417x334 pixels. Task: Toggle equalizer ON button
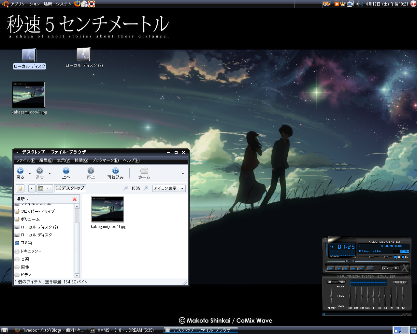point(330,282)
